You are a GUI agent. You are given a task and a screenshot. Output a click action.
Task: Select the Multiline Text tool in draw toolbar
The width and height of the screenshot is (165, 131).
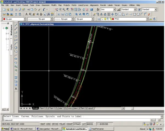pos(16,89)
